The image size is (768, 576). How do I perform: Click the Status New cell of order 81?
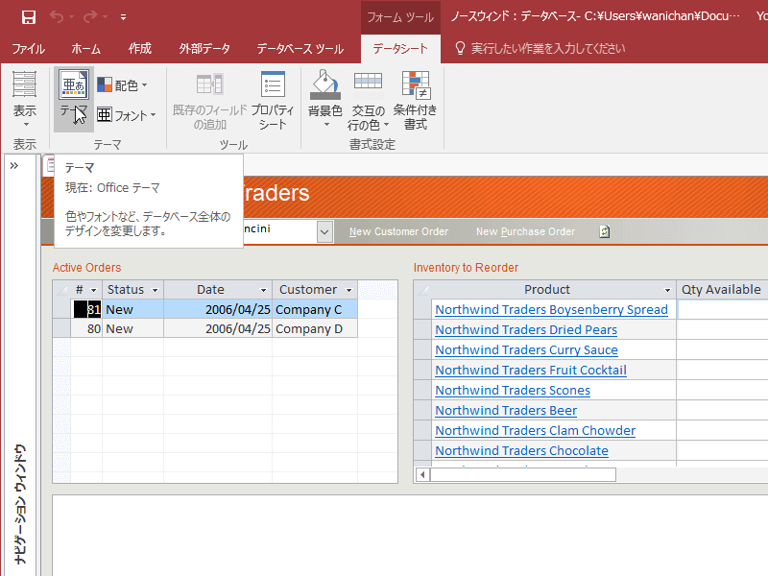pos(133,309)
